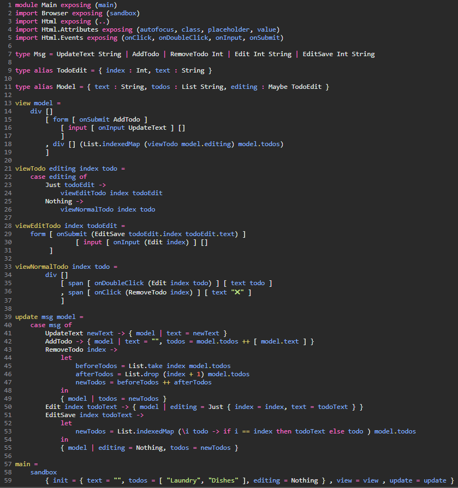Click "afterTodos" at end of line 47
Viewport: 458px width, 488px height.
coord(193,382)
